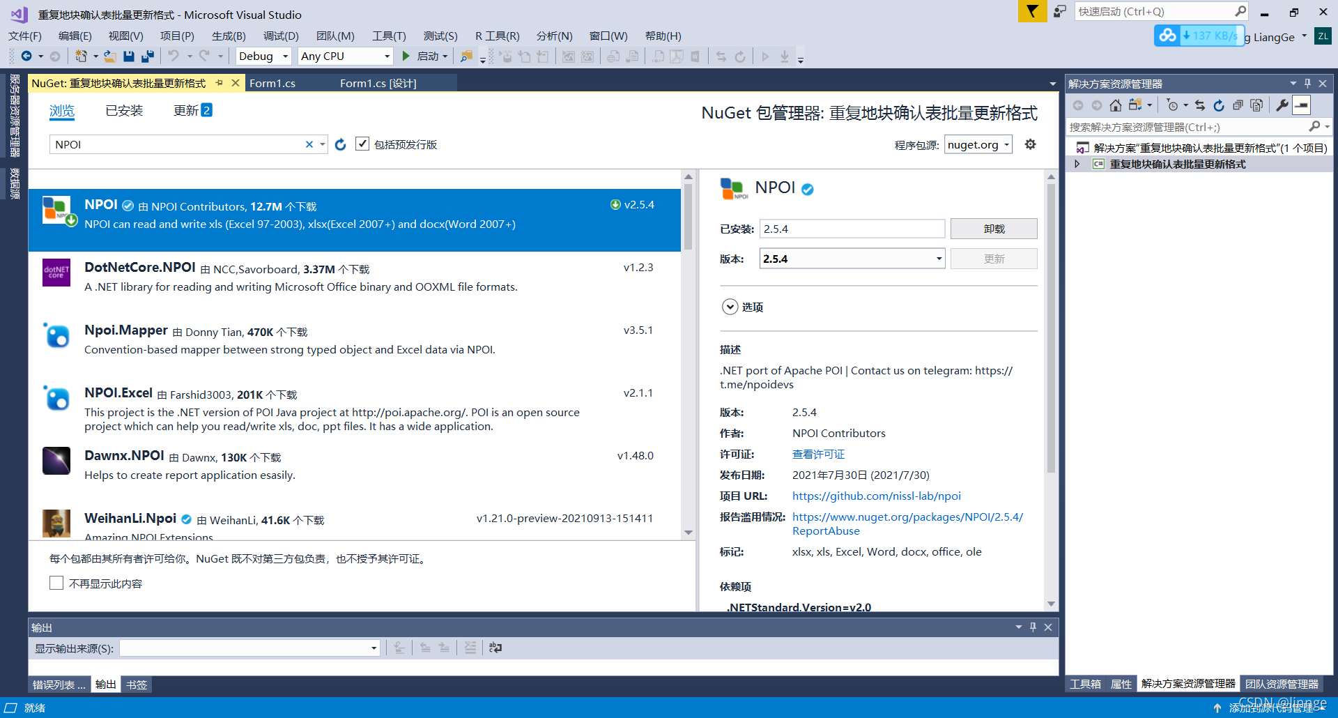This screenshot has height=718, width=1338.
Task: Open the Error List tab at bottom
Action: pyautogui.click(x=59, y=685)
